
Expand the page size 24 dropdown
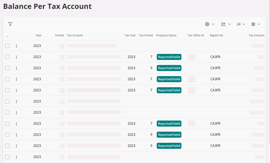241,24
